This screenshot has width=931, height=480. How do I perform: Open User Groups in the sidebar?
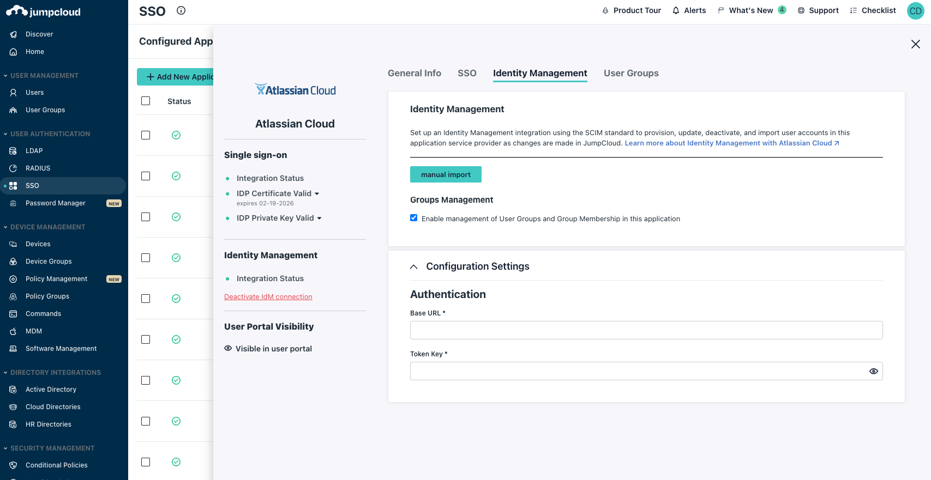point(45,110)
